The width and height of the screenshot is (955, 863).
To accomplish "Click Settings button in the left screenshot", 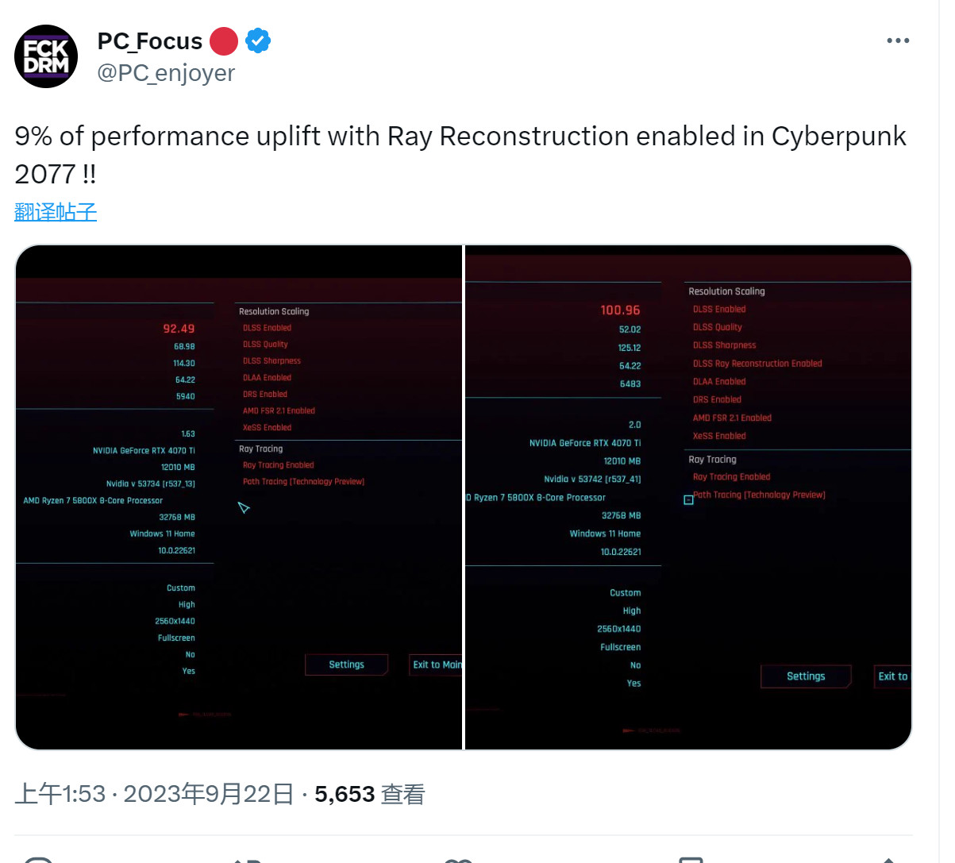I will click(346, 665).
